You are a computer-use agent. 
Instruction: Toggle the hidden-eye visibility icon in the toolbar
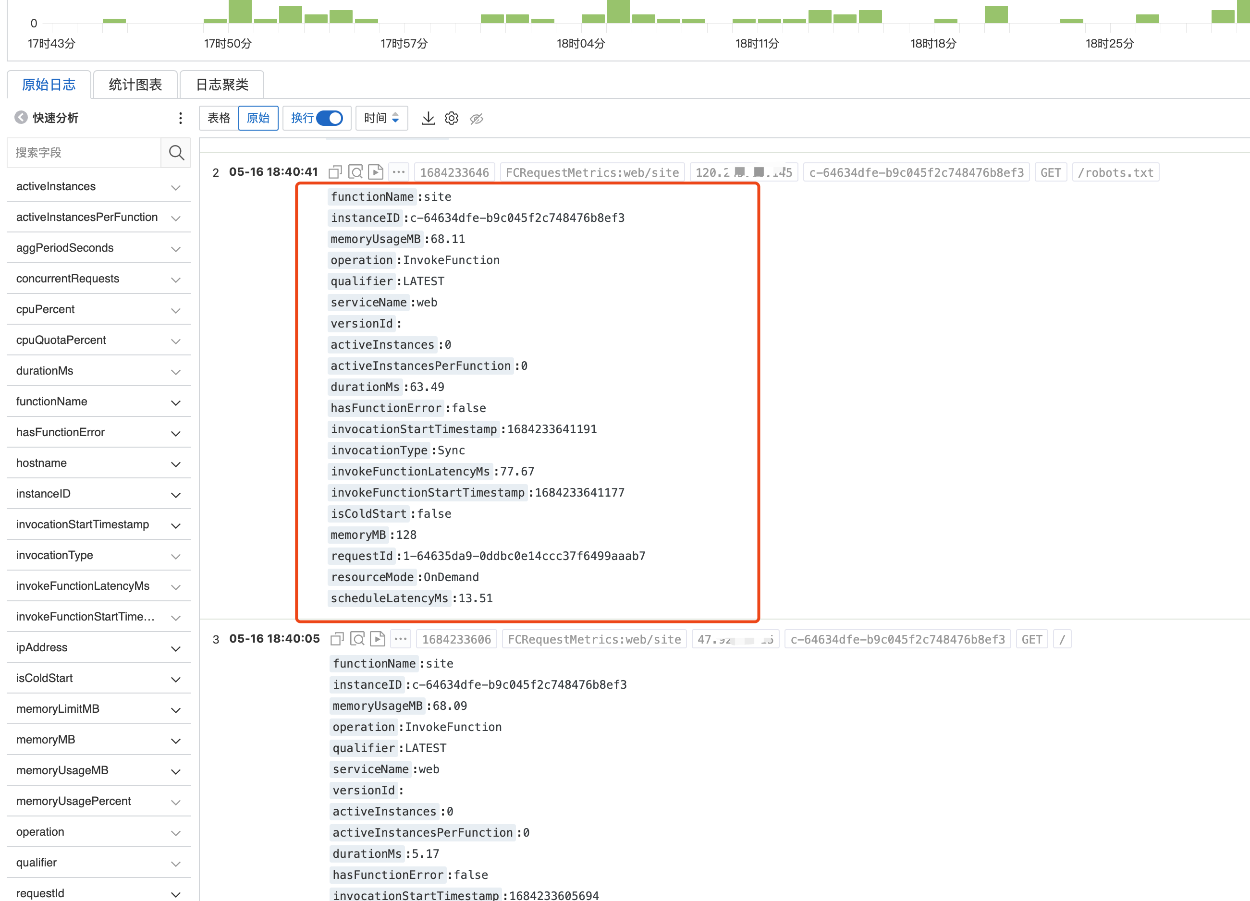[476, 119]
